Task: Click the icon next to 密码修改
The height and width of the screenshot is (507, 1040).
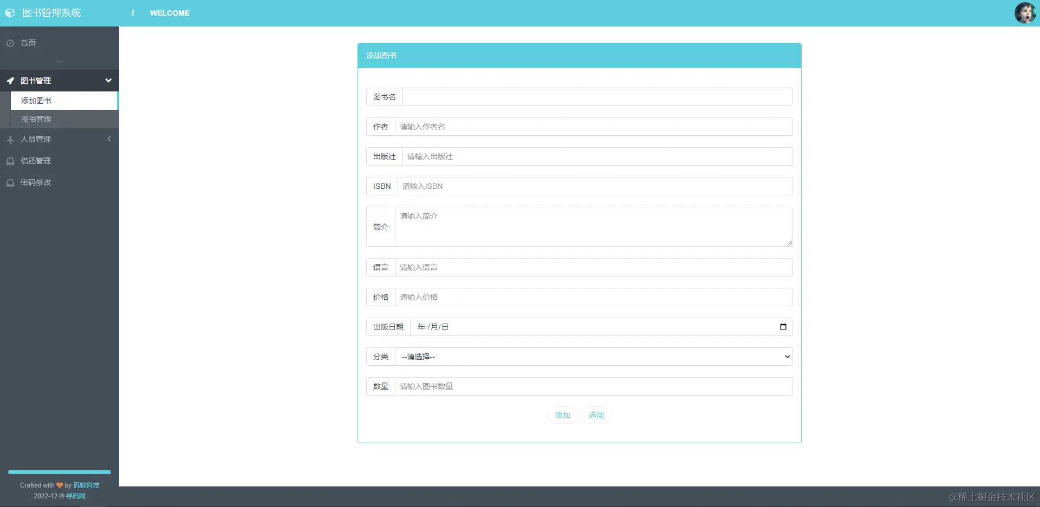Action: click(x=10, y=182)
